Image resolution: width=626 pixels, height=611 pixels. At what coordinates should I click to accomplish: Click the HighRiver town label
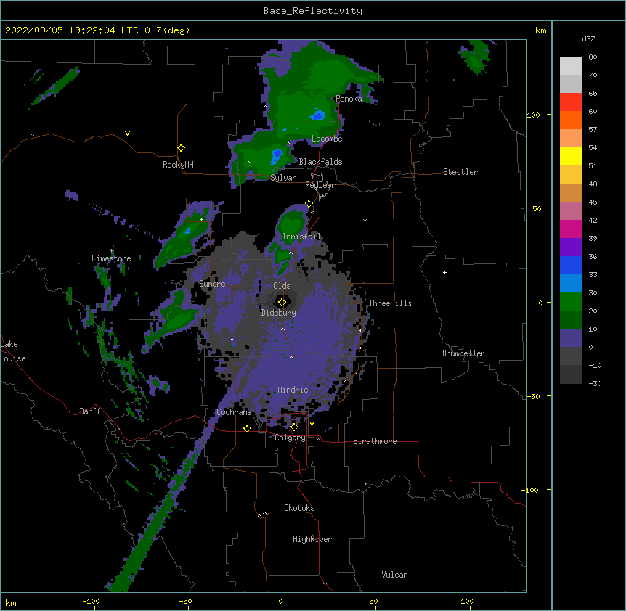(x=312, y=539)
